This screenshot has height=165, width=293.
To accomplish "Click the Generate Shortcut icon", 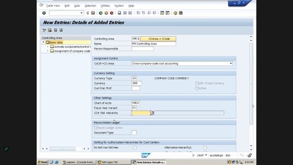I will [168, 13].
